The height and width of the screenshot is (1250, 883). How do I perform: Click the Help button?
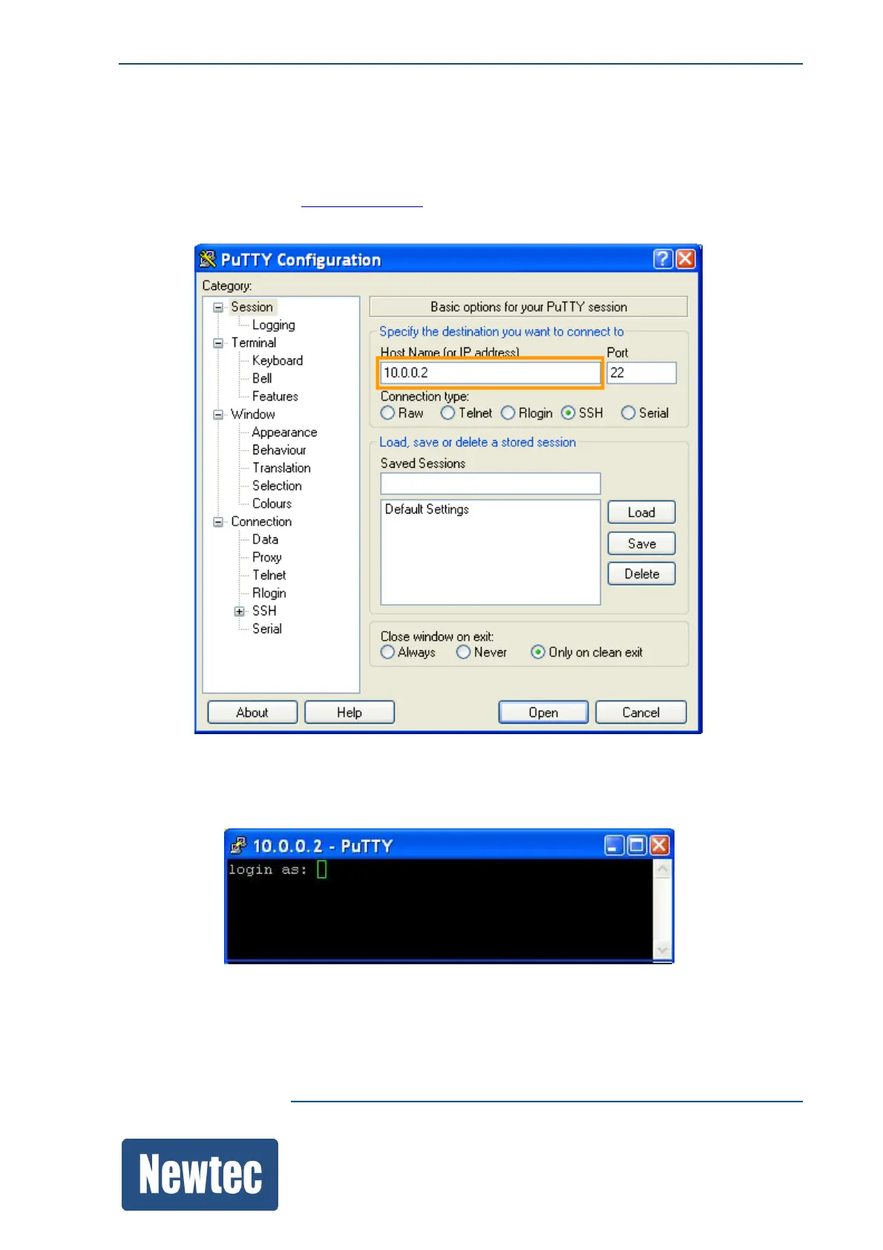point(349,713)
